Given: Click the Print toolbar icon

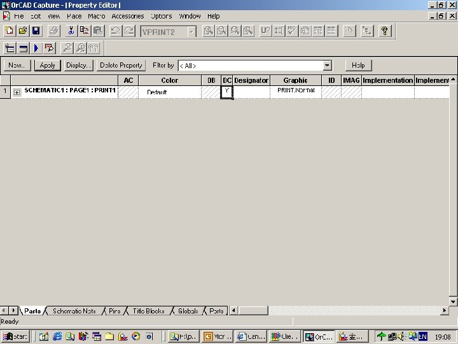Looking at the screenshot, I should click(x=54, y=31).
